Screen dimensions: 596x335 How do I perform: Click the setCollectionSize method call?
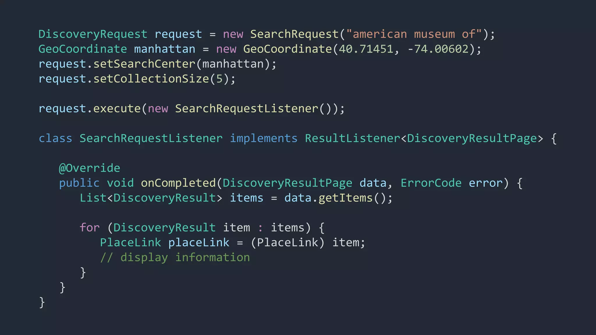coord(151,79)
